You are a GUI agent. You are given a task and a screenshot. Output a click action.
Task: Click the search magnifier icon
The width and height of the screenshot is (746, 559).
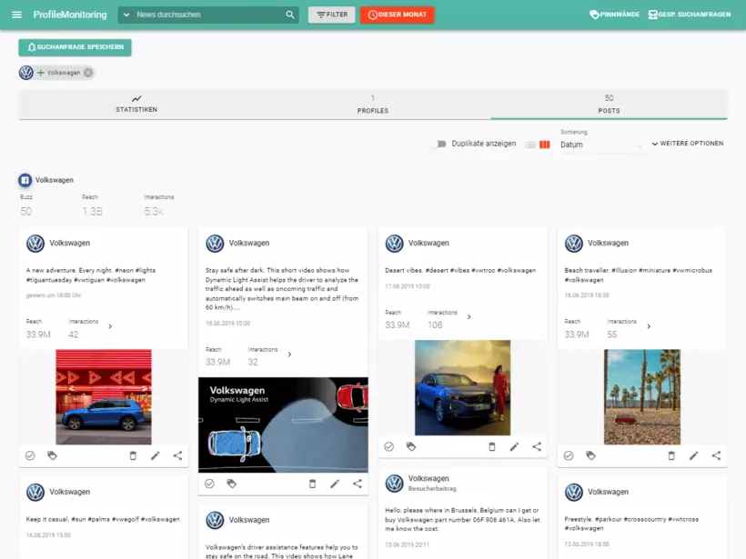pyautogui.click(x=289, y=15)
